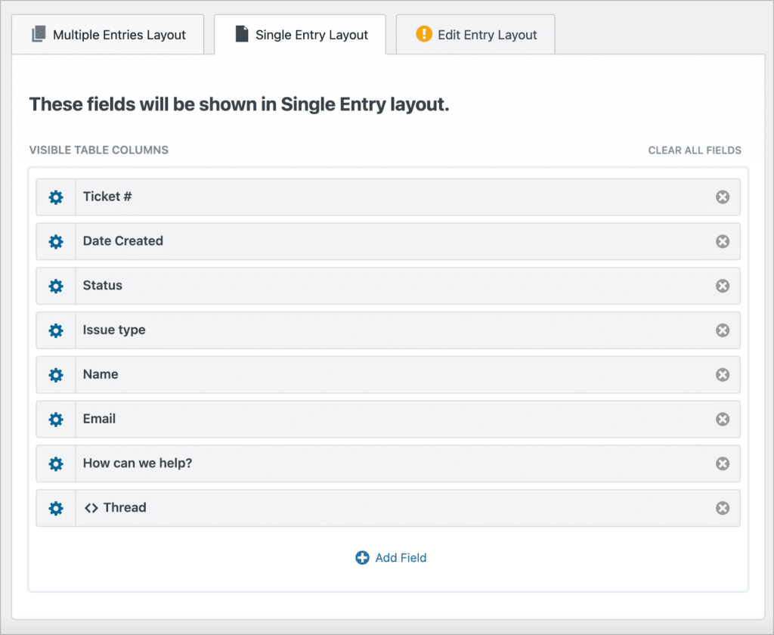Click the gear icon beside Issue type

[56, 330]
